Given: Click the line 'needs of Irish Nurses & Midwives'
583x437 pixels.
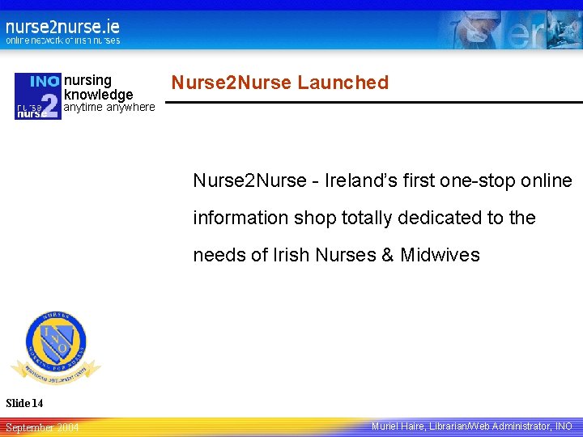Looking at the screenshot, I should click(x=337, y=255).
